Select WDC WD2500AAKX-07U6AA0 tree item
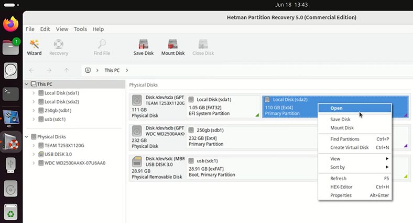Screen dimensions: 413x223 click(75, 163)
